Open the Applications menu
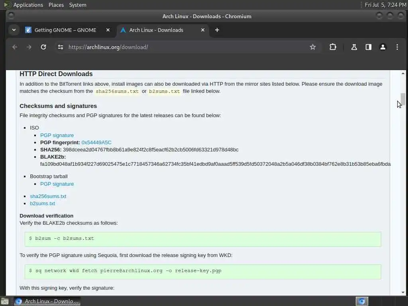Image resolution: width=408 pixels, height=306 pixels. (28, 5)
